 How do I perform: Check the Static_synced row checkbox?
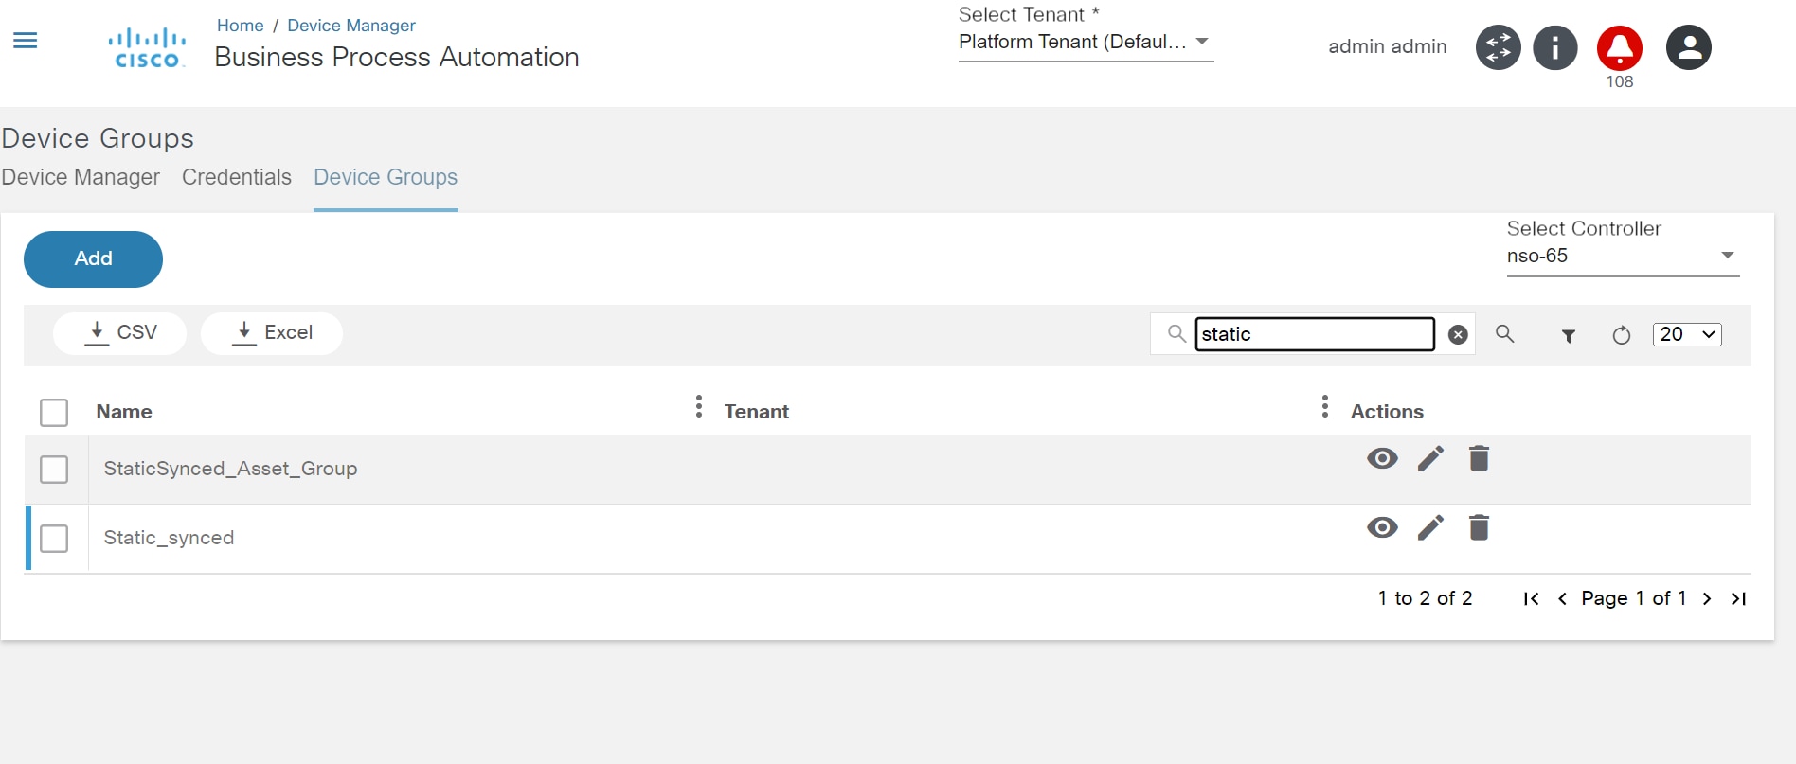pos(54,539)
